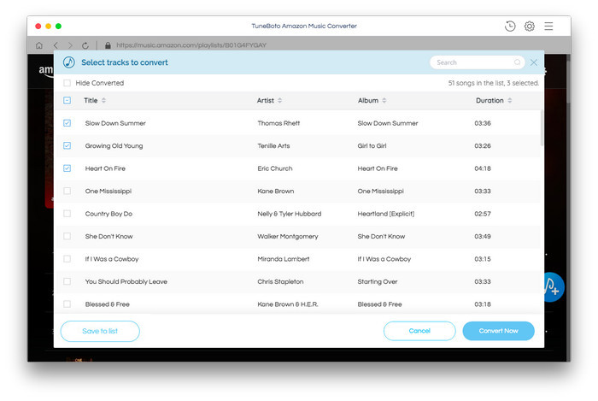
Task: Uncheck Heart On Fire track
Action: pos(67,168)
